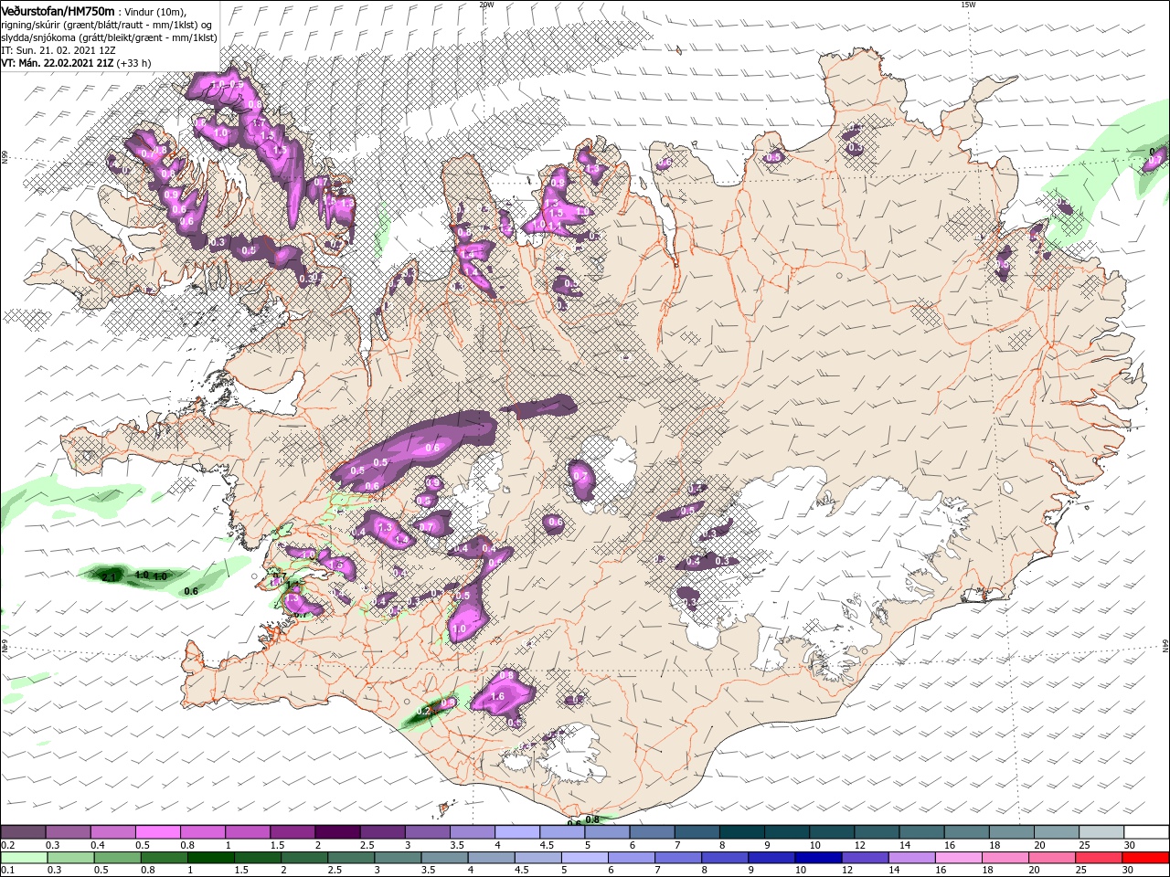Pick the lower scale green swatch starting at 0.5
The image size is (1170, 877).
[x=117, y=858]
